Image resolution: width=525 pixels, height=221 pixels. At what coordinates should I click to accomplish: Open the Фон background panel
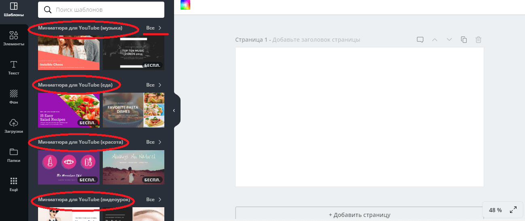(x=13, y=97)
